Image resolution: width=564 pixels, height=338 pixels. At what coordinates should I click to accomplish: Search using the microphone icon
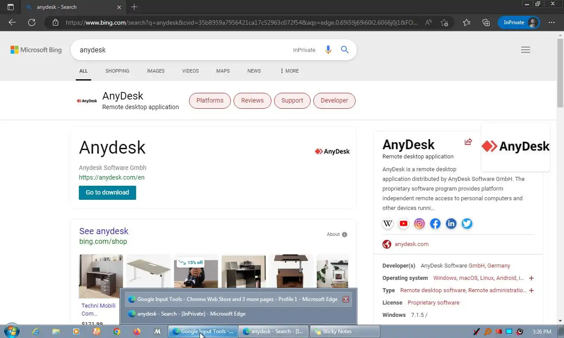[x=328, y=50]
